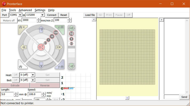Jog -X using the left arrow
This screenshot has width=190, height=106.
point(23,47)
